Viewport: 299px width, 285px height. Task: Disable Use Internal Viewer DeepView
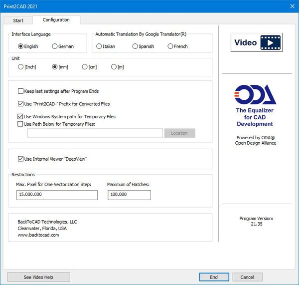(x=20, y=159)
